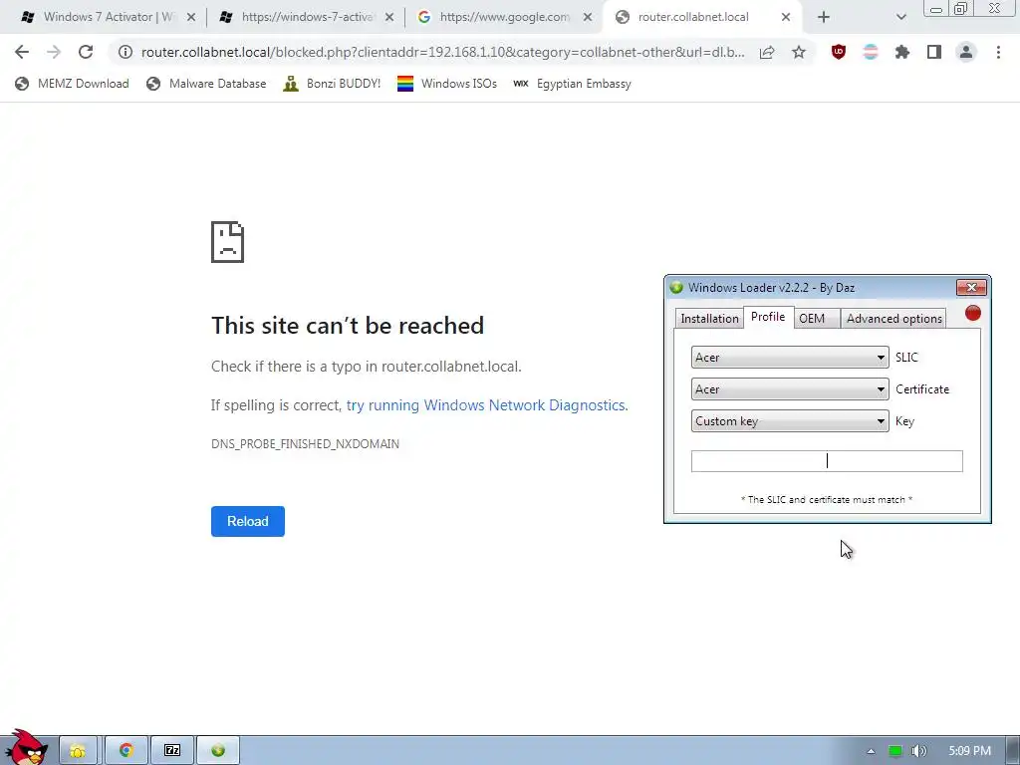
Task: Click the blue Reload button
Action: click(x=248, y=521)
